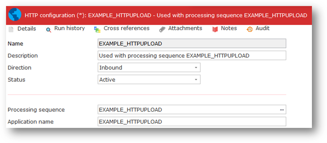Screen dimensions: 327x143
Task: Switch to the Run history tab
Action: tap(69, 28)
